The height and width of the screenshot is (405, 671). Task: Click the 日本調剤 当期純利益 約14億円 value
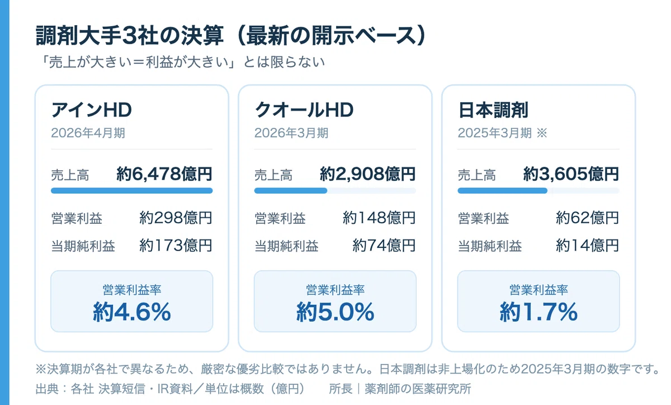[587, 245]
